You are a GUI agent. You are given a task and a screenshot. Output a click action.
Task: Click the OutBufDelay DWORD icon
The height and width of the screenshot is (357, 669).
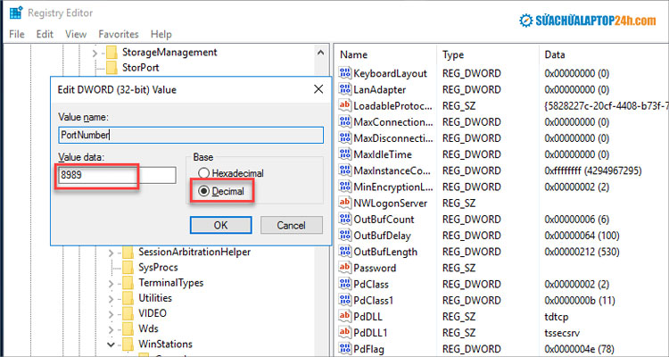coord(344,236)
